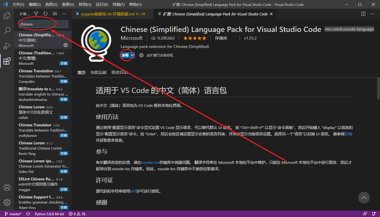The image size is (380, 217).
Task: Install Chinese (Traditional) language pack
Action: (64, 63)
